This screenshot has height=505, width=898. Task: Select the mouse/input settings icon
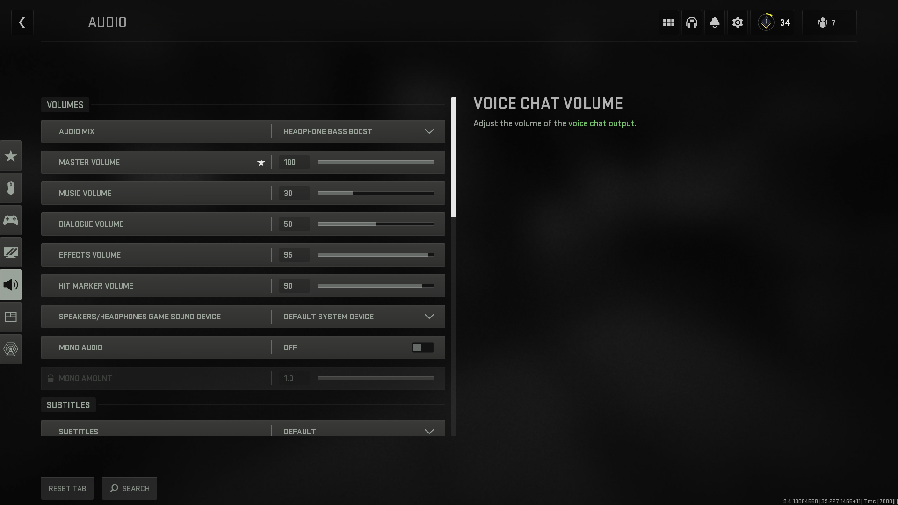pos(10,188)
